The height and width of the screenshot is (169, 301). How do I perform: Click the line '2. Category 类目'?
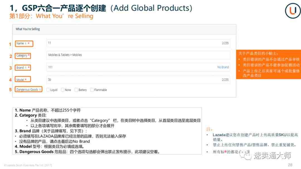tap(31, 115)
